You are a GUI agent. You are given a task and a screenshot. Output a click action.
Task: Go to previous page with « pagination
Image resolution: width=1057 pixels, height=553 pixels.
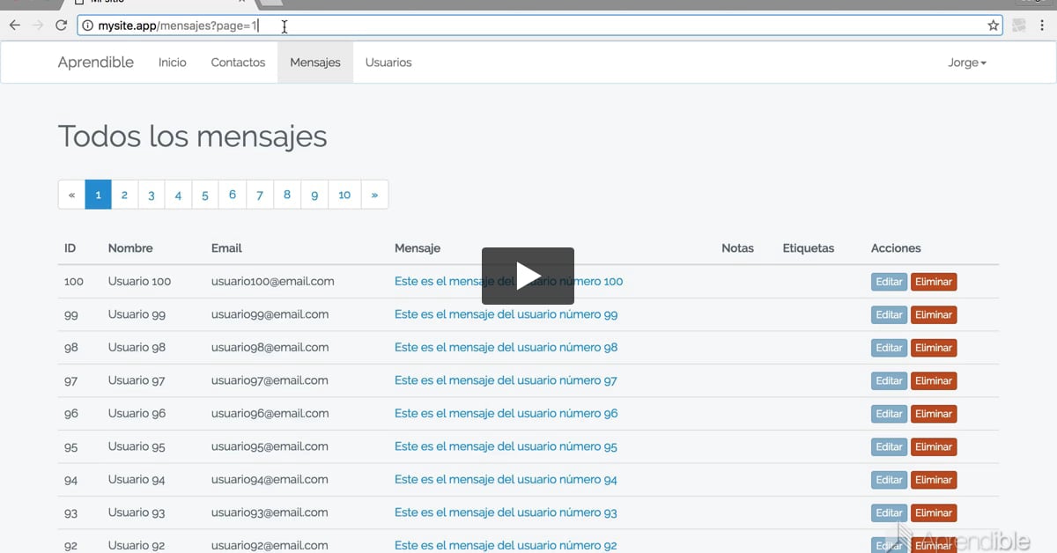[71, 195]
